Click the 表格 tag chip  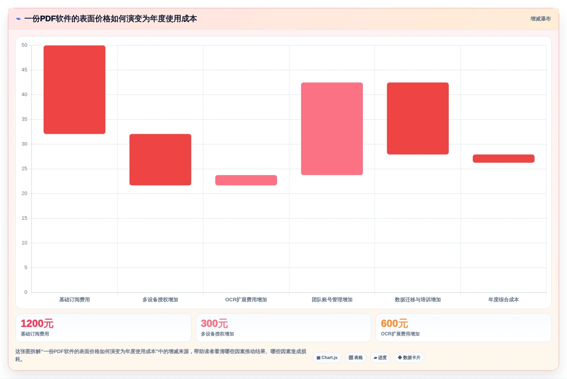[356, 358]
